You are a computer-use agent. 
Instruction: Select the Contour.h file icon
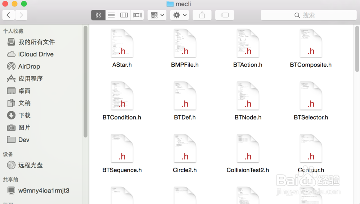(311, 148)
